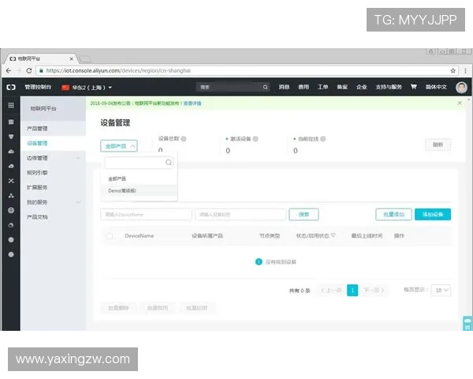Open the browser three-dot menu

click(x=465, y=71)
